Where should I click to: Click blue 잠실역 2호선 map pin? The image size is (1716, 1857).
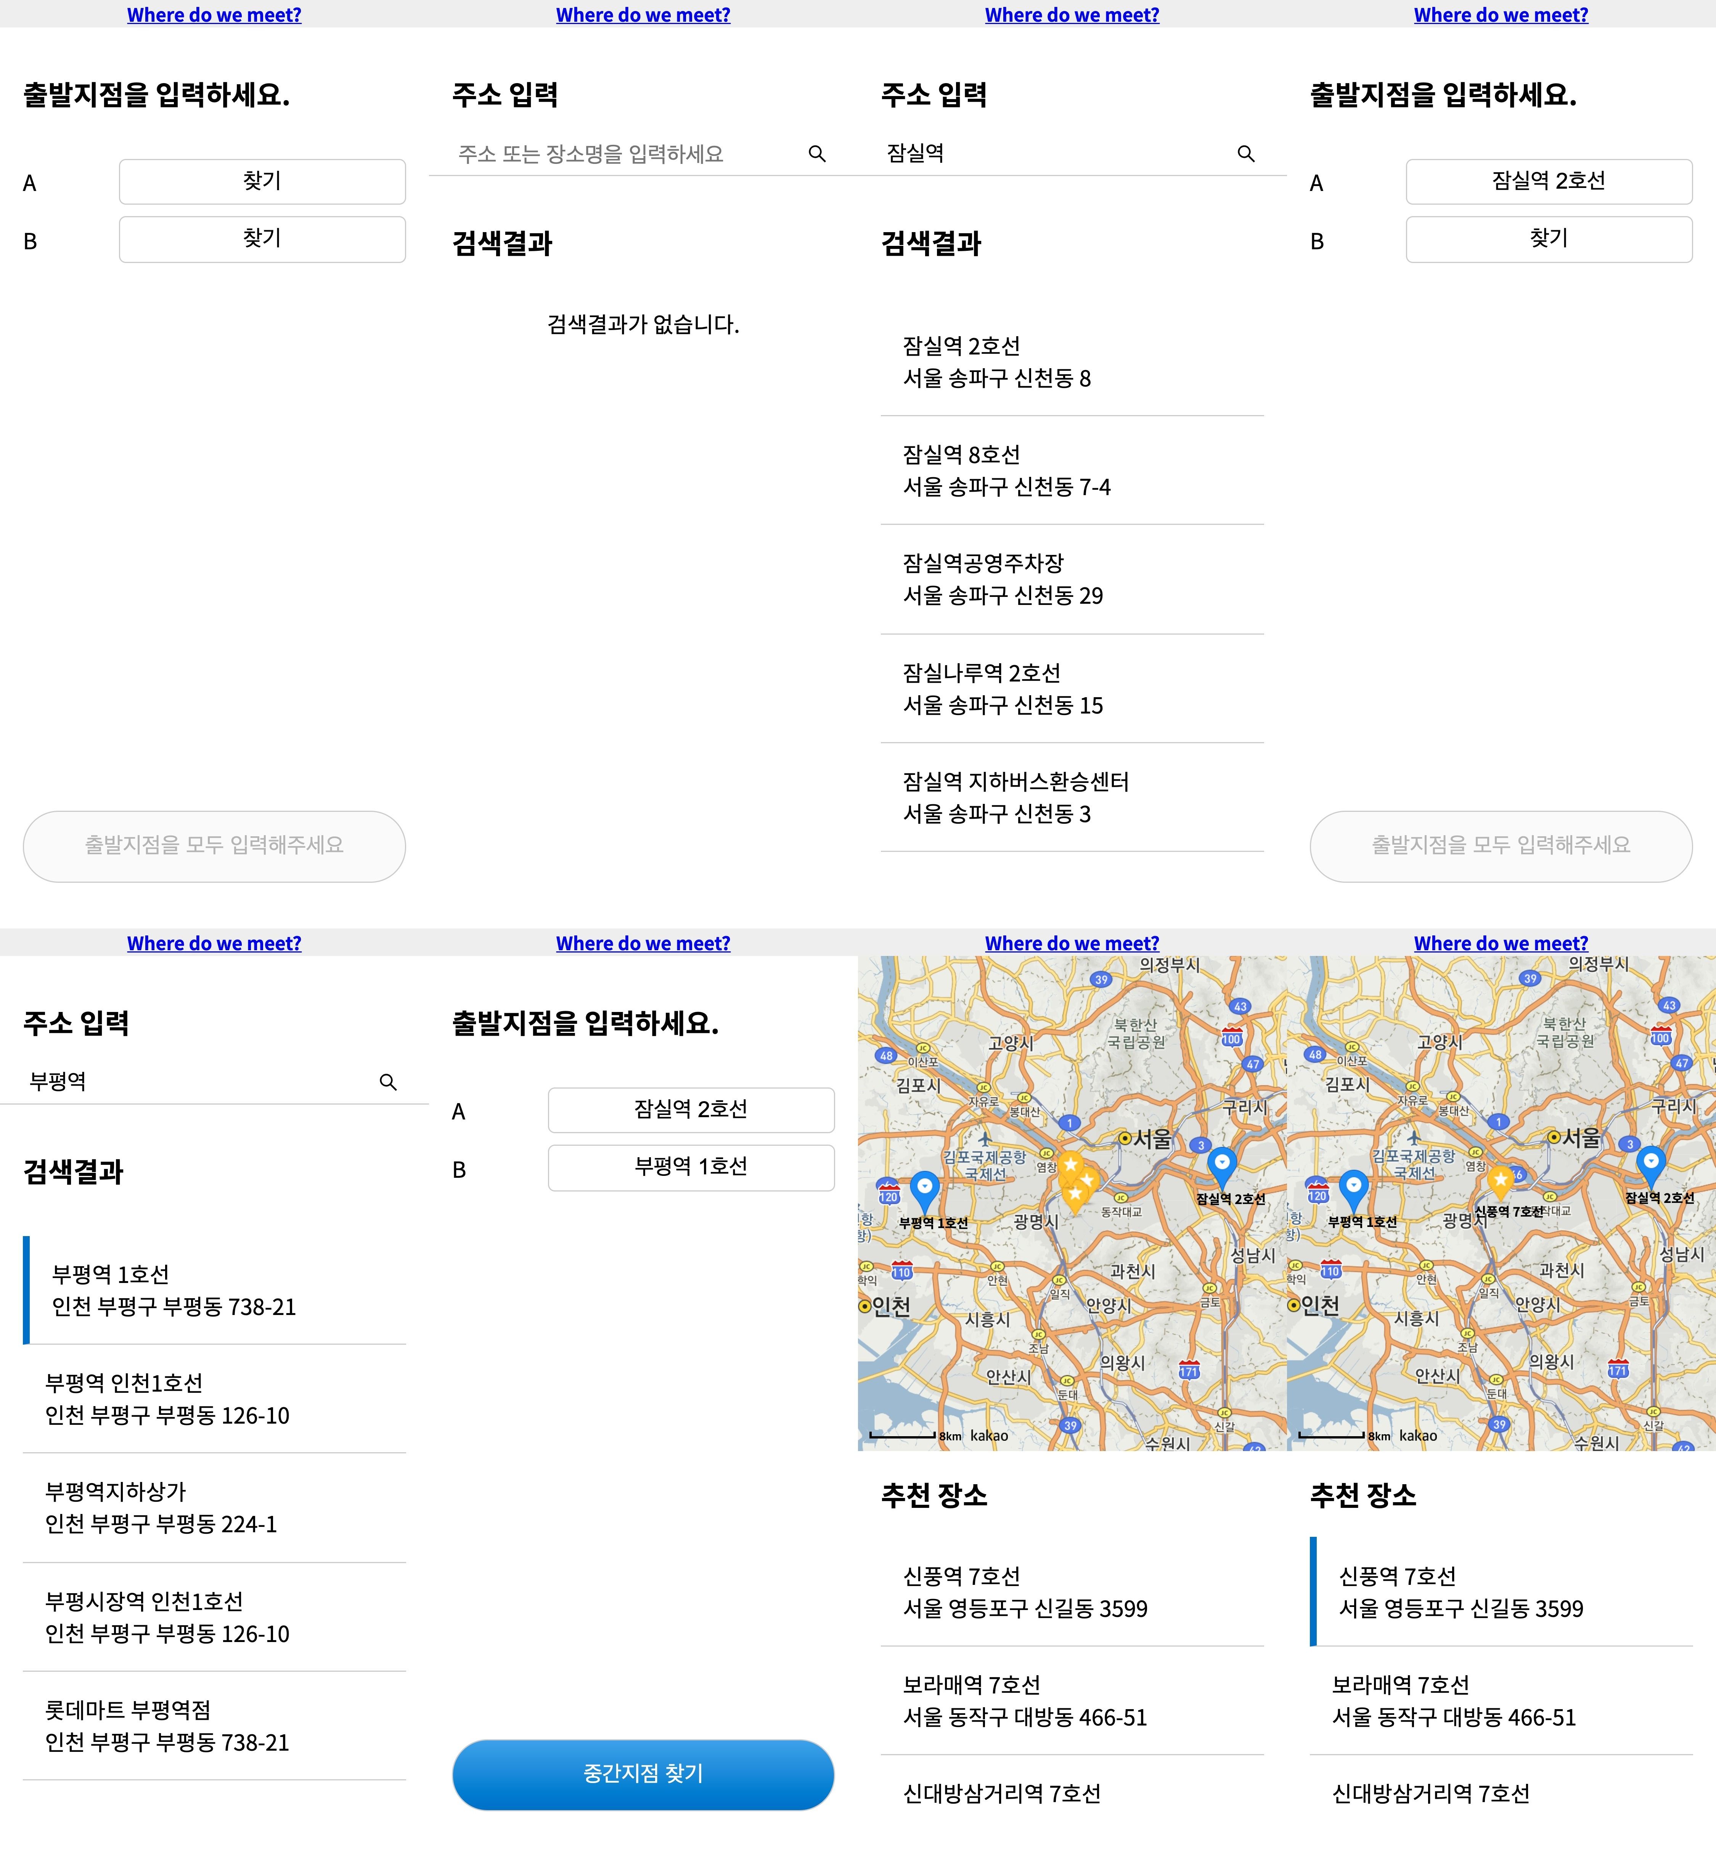click(1222, 1165)
